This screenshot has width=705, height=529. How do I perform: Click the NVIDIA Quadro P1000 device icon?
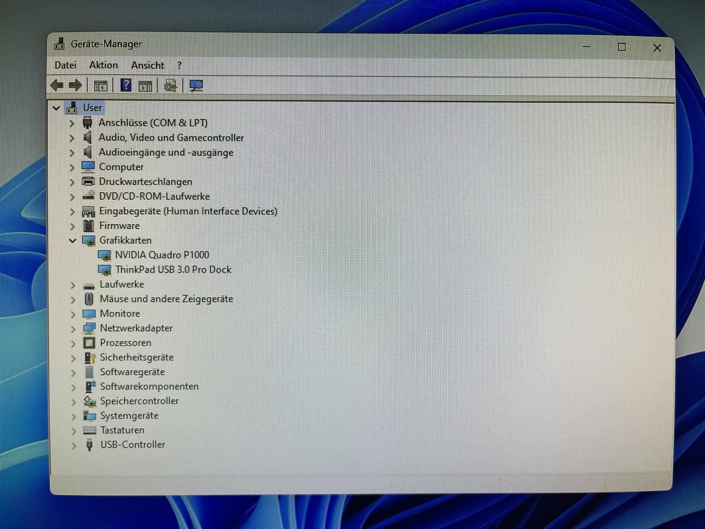click(x=104, y=255)
